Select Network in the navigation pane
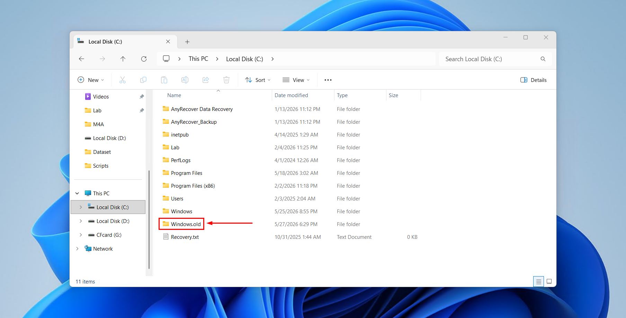The width and height of the screenshot is (626, 318). coord(103,249)
